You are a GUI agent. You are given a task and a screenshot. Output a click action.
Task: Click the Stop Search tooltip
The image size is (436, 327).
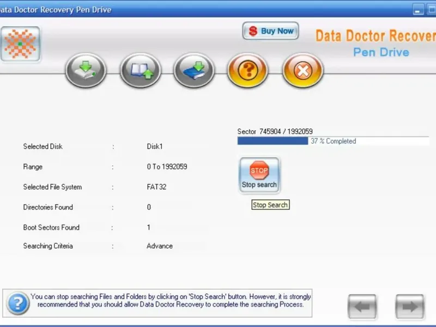(270, 205)
